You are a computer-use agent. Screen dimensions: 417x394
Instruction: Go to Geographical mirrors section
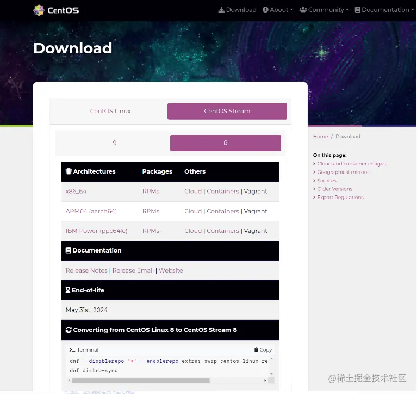pyautogui.click(x=343, y=172)
